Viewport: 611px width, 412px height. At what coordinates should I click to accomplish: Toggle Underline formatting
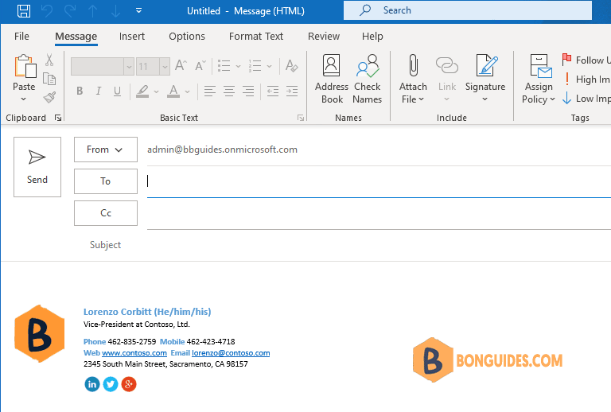pos(117,91)
